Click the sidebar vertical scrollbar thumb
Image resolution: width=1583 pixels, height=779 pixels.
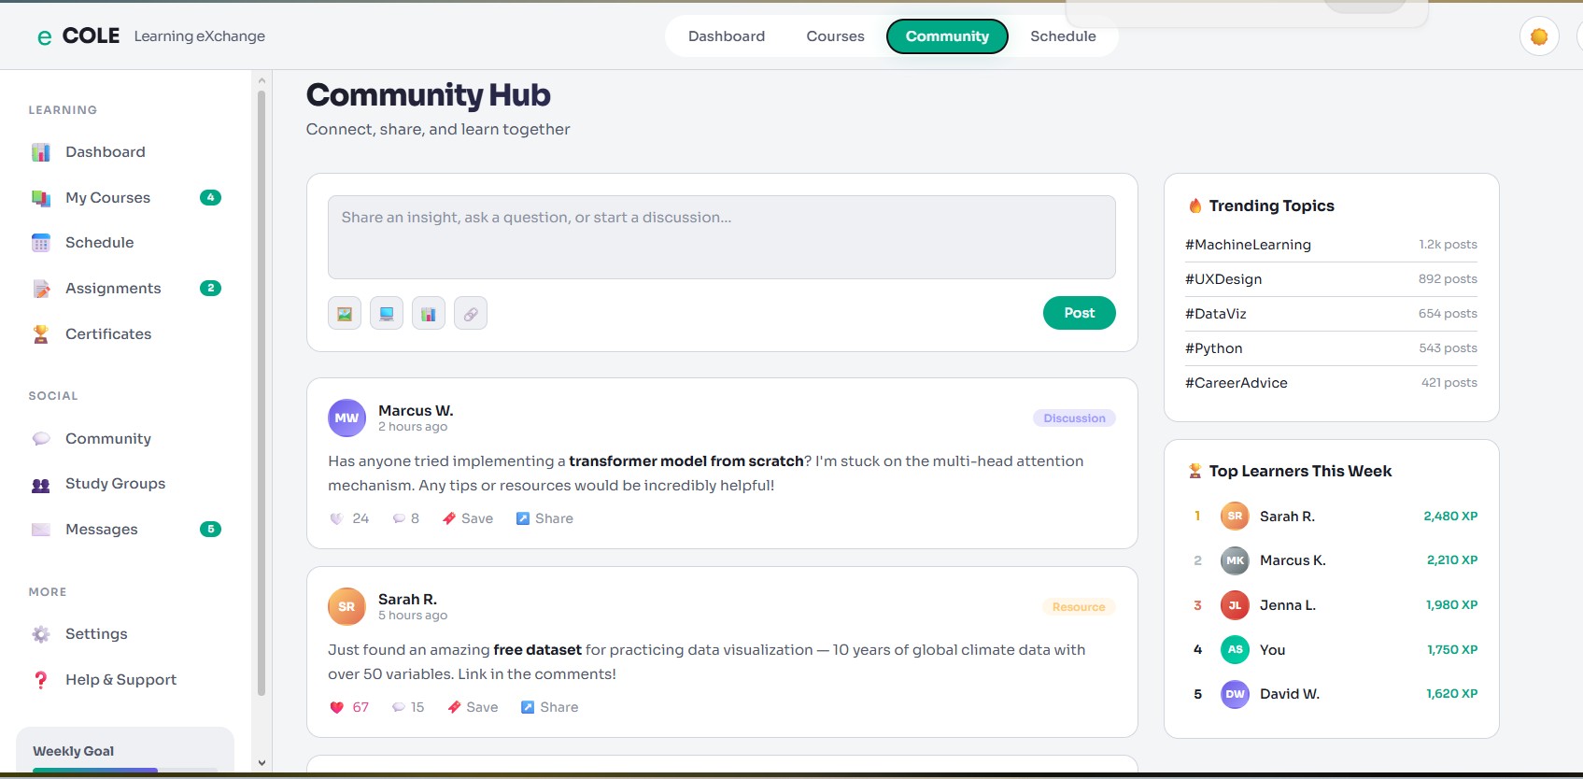click(261, 392)
